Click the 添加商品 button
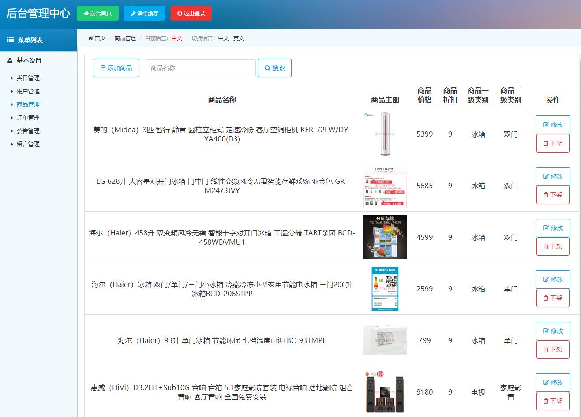 pos(116,68)
